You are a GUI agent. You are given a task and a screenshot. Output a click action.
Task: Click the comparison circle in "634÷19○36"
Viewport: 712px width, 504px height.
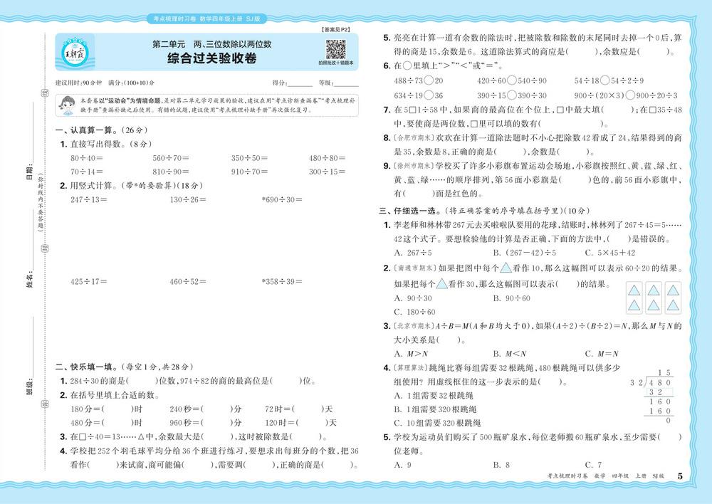click(428, 95)
